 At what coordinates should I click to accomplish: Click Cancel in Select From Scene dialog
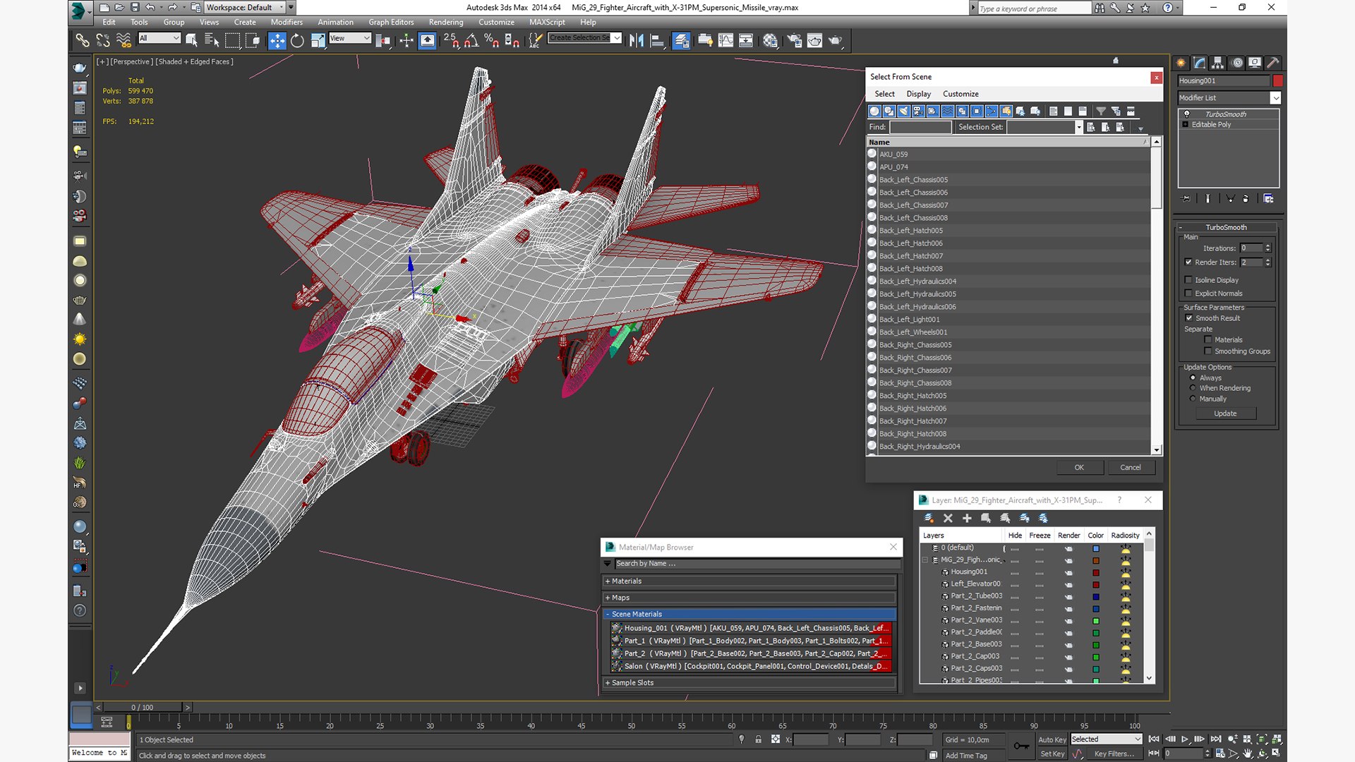tap(1131, 467)
